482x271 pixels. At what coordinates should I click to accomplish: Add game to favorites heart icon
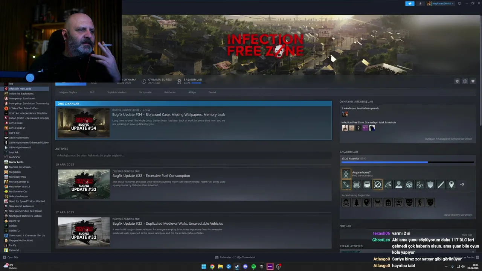(x=473, y=81)
